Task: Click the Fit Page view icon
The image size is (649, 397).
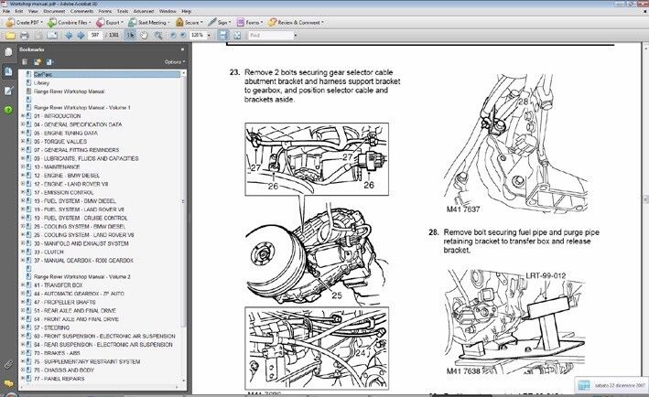Action: pos(237,36)
